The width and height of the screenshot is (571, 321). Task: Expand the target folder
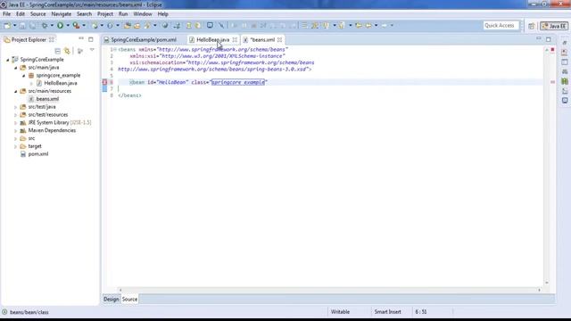click(16, 146)
